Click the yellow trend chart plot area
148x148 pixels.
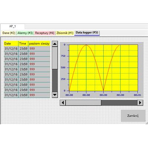coord(103,68)
